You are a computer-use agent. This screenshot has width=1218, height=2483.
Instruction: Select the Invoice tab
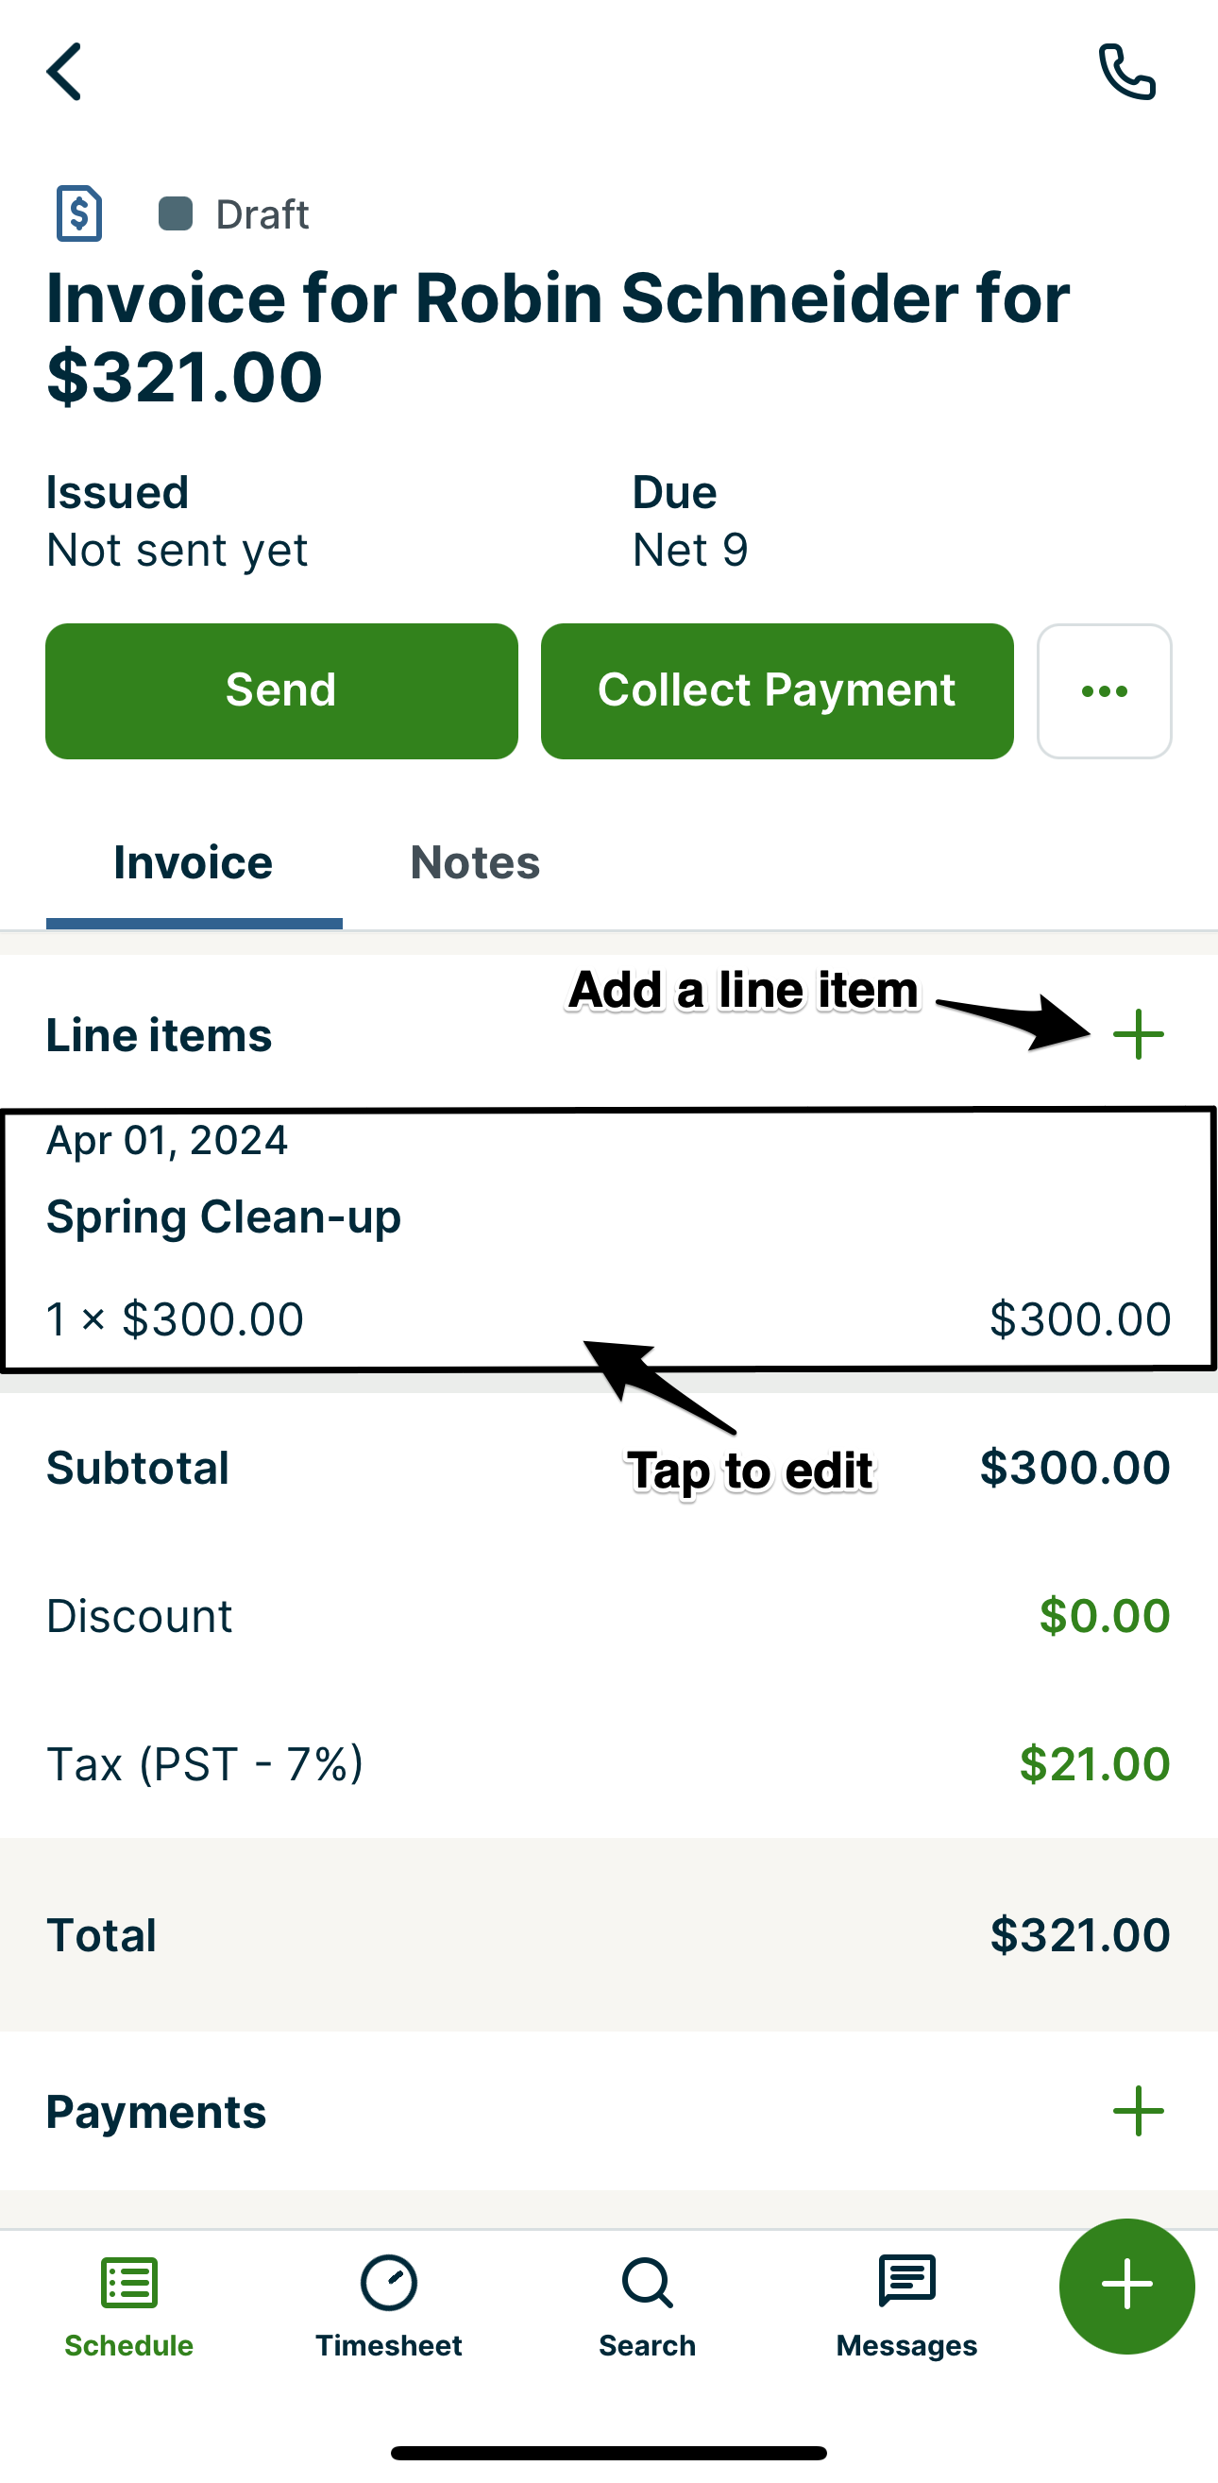point(194,862)
